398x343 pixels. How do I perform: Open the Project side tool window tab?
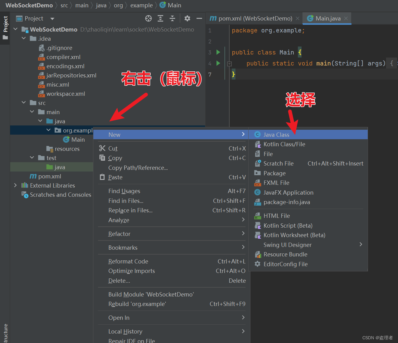pos(5,28)
